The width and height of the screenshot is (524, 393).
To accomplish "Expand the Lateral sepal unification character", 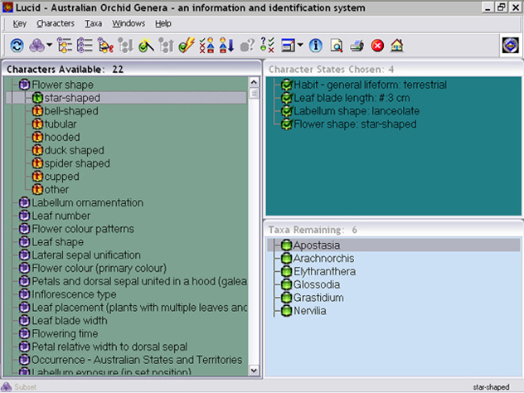I will 24,255.
